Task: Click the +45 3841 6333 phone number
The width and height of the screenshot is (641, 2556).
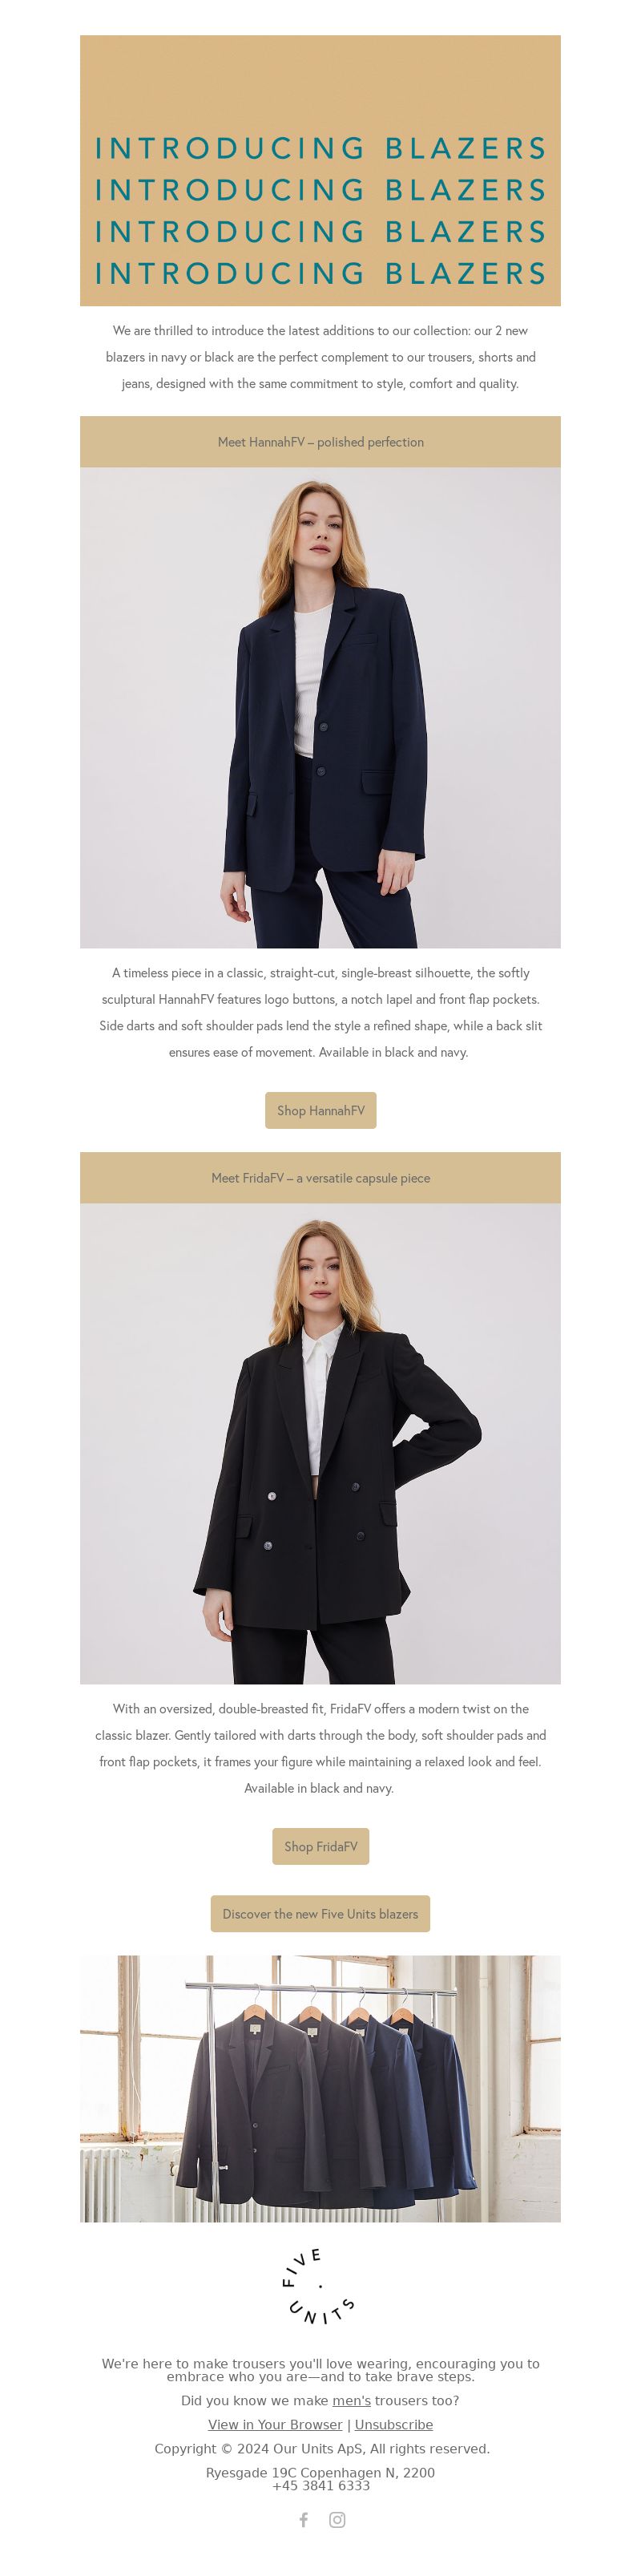Action: [x=320, y=2485]
